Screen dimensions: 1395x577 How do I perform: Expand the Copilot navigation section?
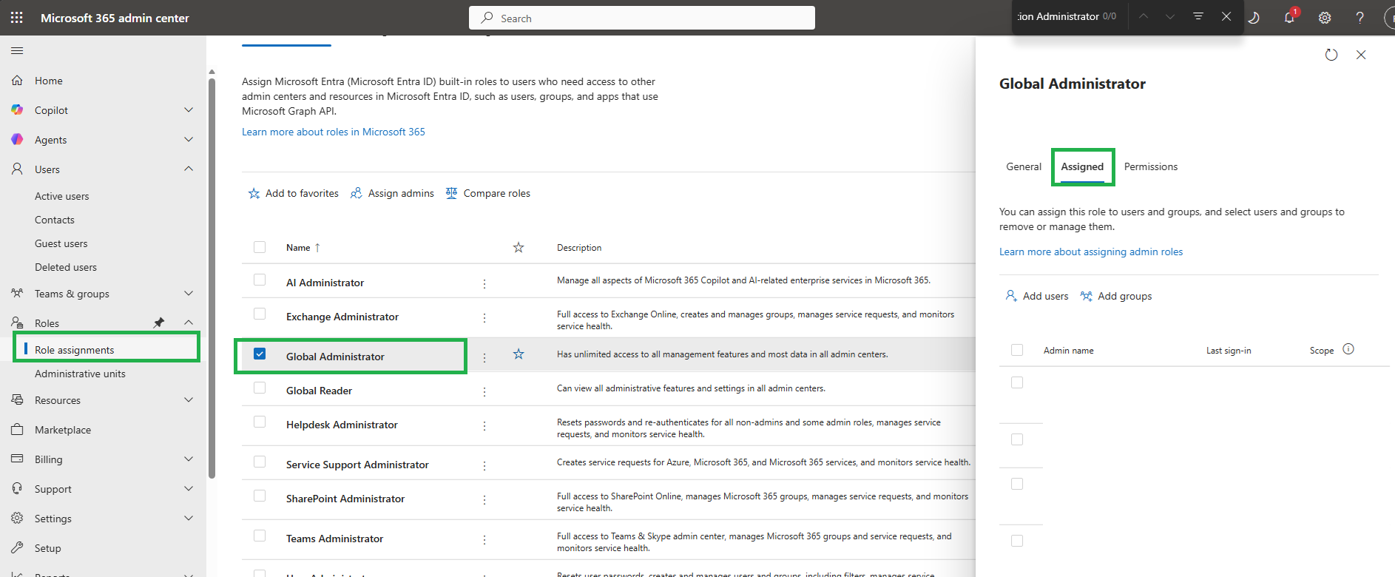pyautogui.click(x=189, y=110)
